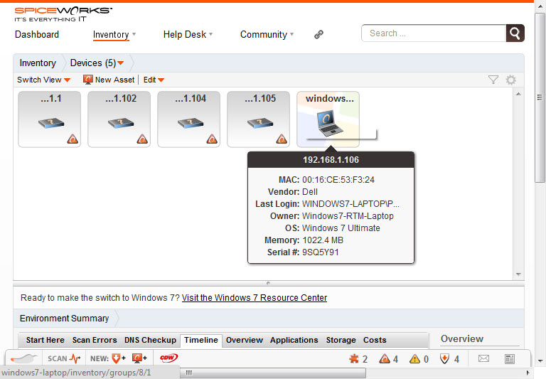546x379 pixels.
Task: Click the page vertical scrollbar thumb
Action: click(x=540, y=97)
